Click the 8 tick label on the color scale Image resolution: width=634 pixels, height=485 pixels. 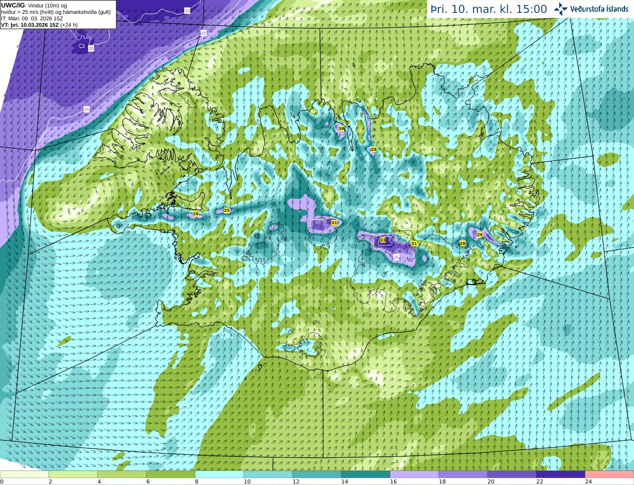click(197, 482)
